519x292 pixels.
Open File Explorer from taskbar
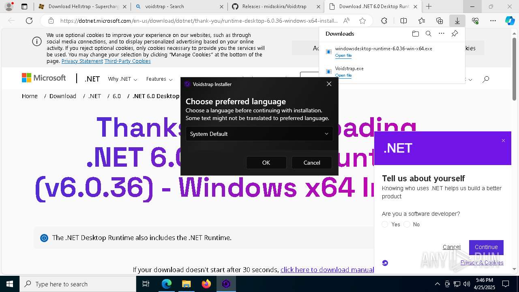[x=186, y=284]
